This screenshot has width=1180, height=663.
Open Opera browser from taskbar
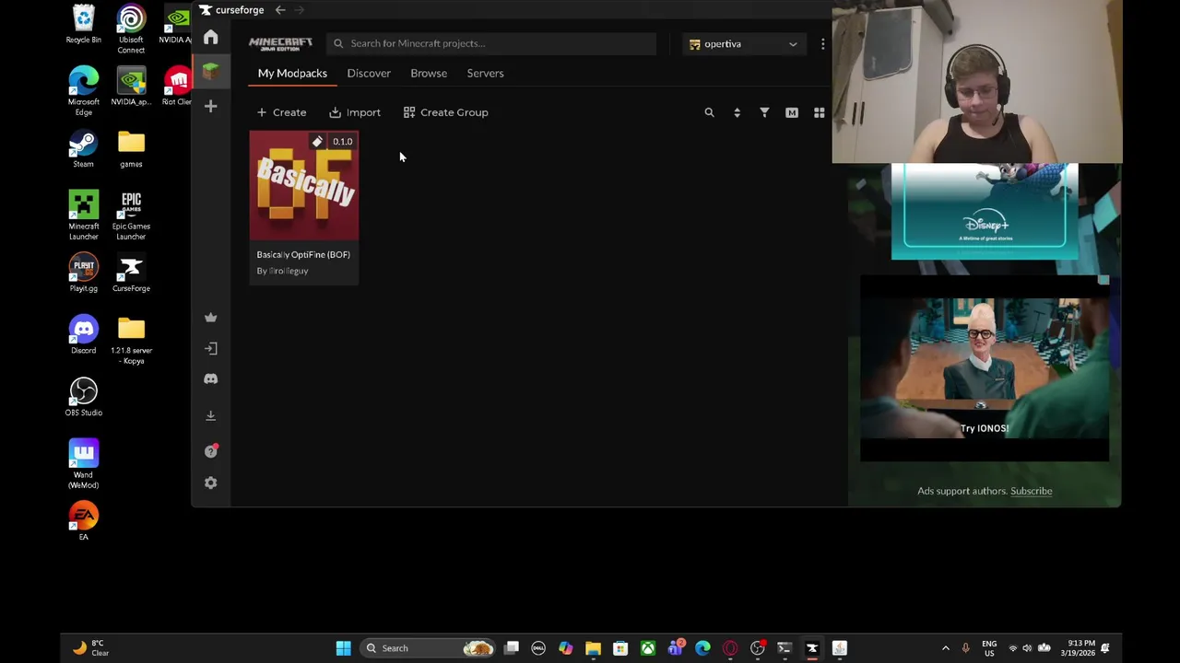(730, 648)
